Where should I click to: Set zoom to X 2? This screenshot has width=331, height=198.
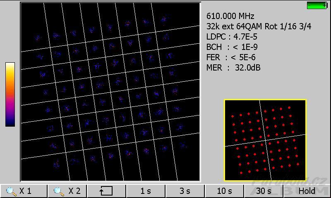pos(67,191)
